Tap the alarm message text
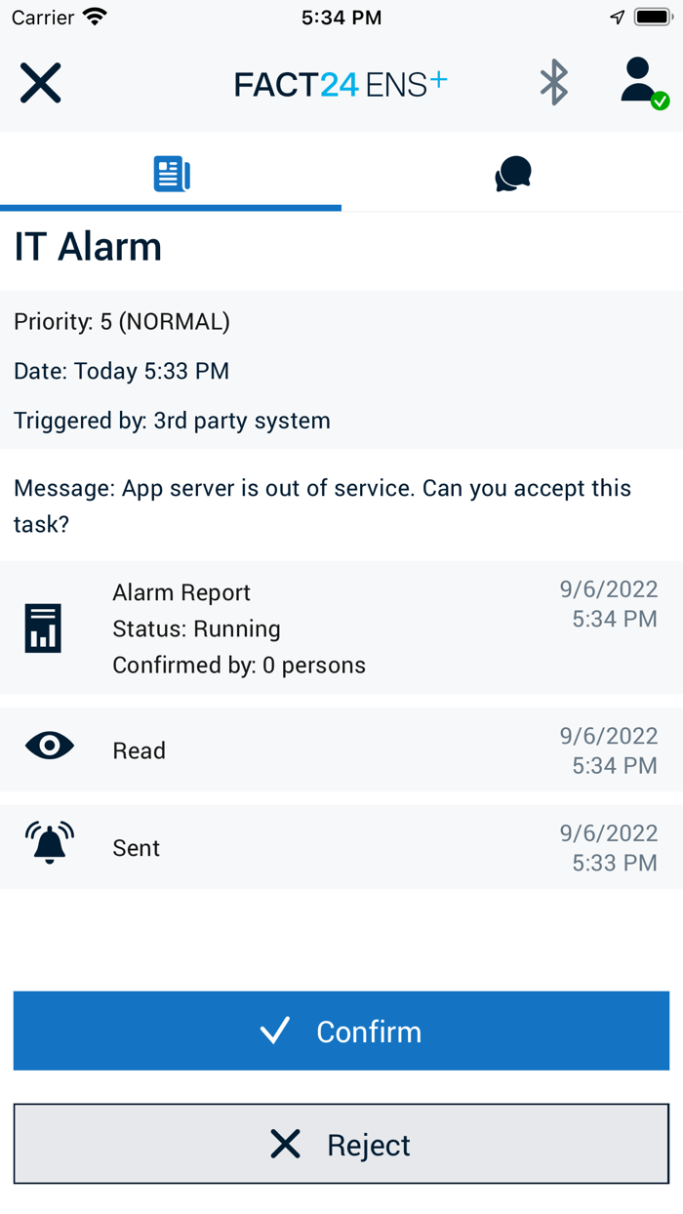Screen dimensions: 683x1214 pyautogui.click(x=322, y=506)
